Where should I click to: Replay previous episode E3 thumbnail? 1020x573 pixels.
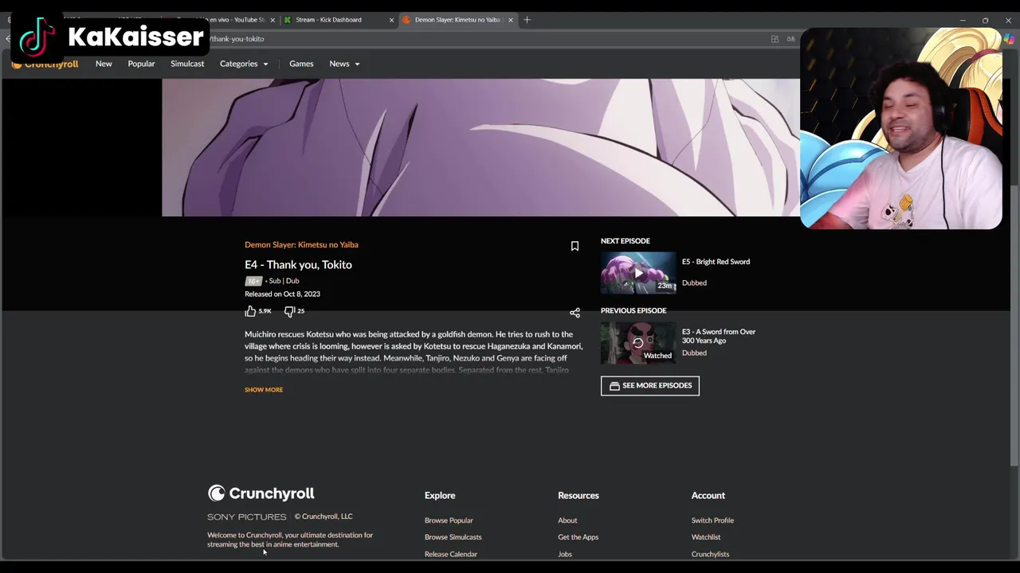(638, 343)
